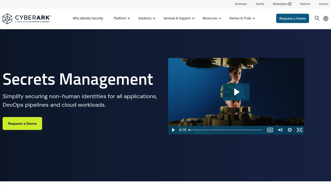Open the Solutions menu item
This screenshot has width=331, height=186.
[145, 18]
